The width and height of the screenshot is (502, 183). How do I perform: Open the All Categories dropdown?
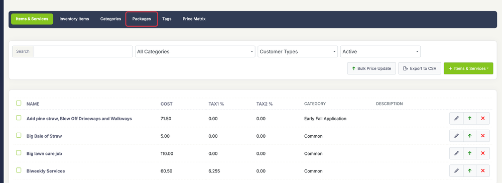(x=195, y=52)
